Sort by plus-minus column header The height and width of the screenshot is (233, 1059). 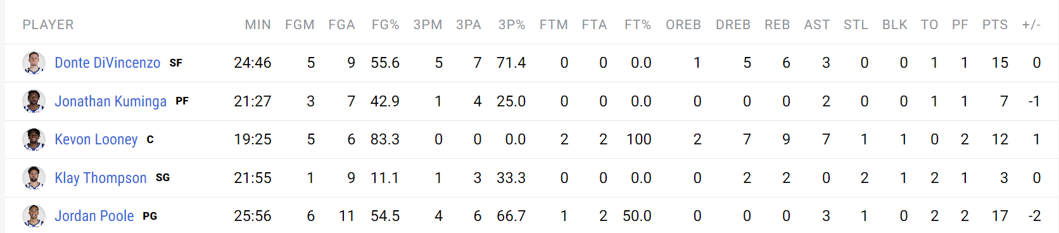pyautogui.click(x=1031, y=25)
